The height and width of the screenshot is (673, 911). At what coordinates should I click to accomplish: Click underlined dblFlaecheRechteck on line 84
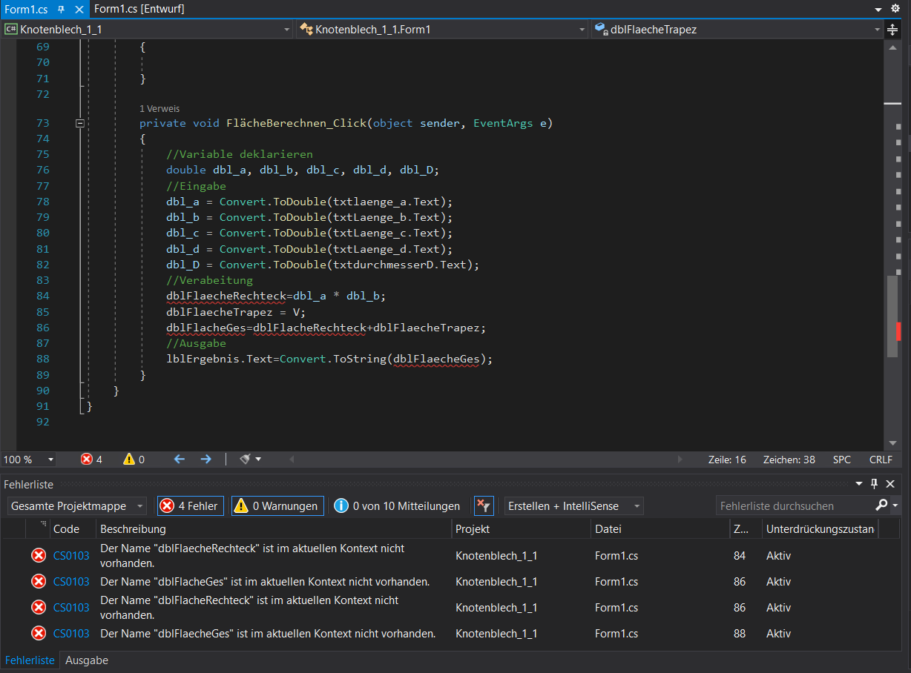226,296
